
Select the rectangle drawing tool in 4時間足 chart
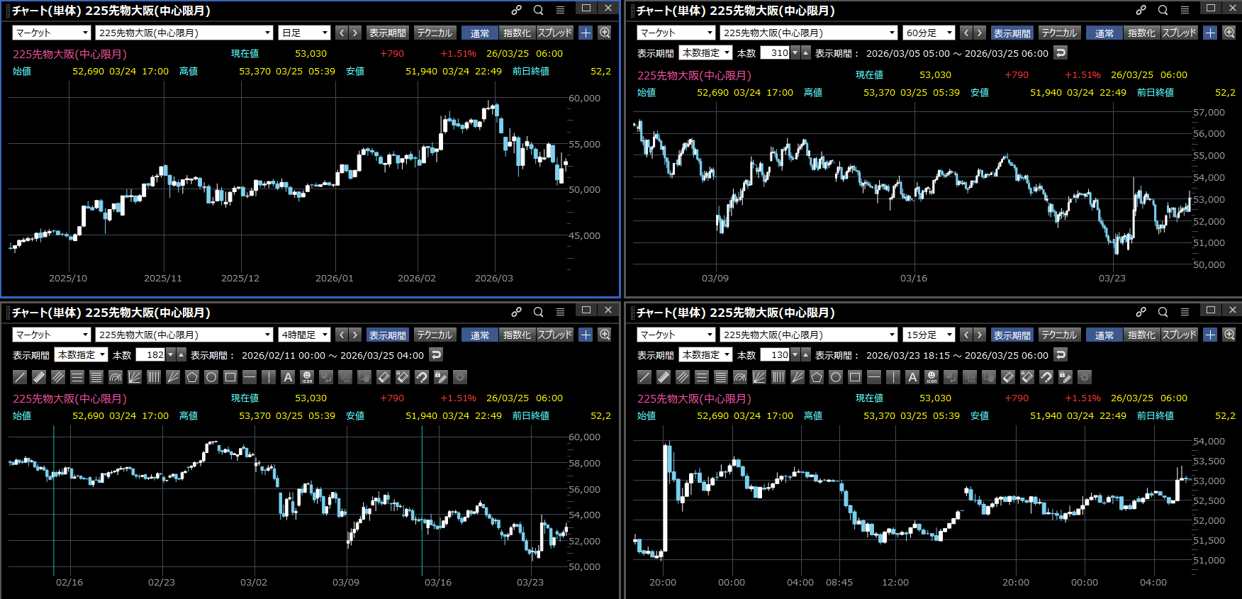[x=230, y=377]
